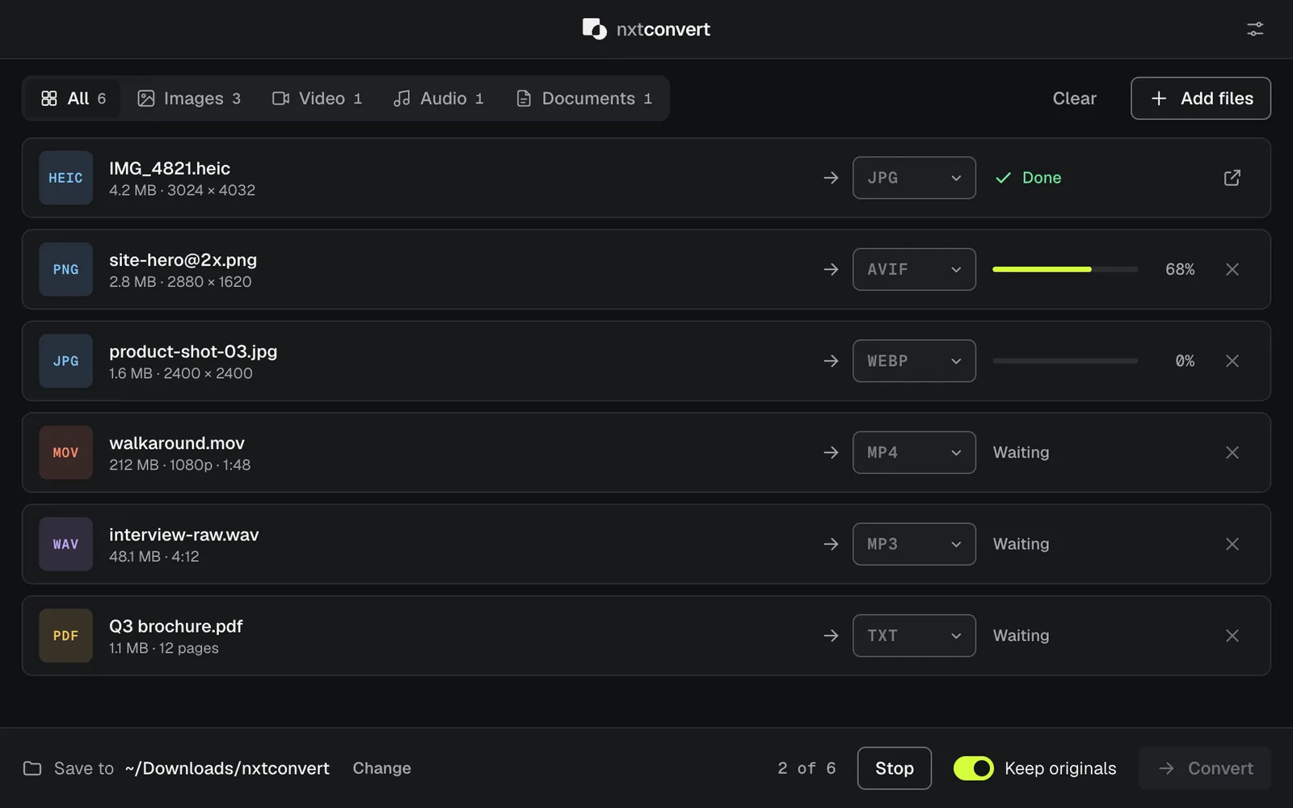Remove walkaround.mov from queue
The width and height of the screenshot is (1293, 808).
click(1232, 452)
